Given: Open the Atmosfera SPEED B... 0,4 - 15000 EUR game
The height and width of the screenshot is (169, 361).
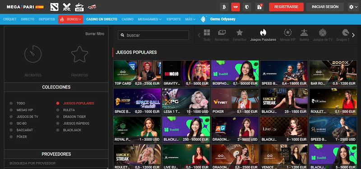Looking at the screenshot, I should click(284, 73).
